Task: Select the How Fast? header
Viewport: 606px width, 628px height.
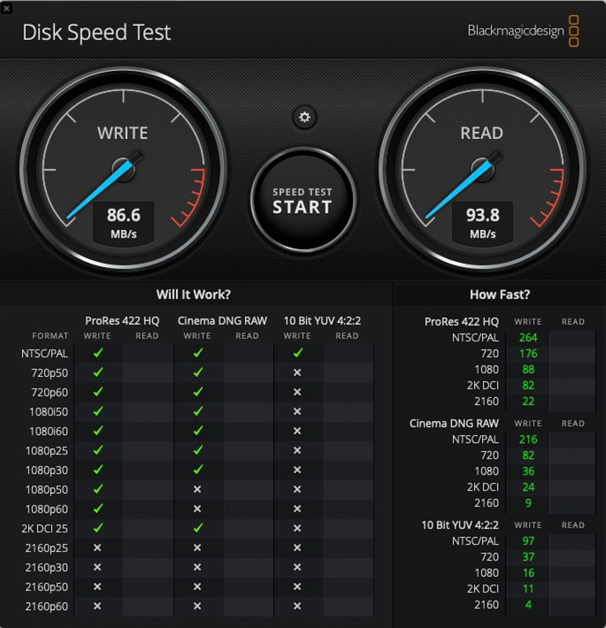Action: click(x=500, y=294)
